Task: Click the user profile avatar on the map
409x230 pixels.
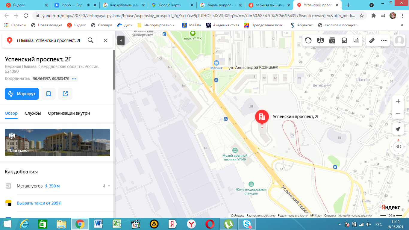Action: (399, 40)
